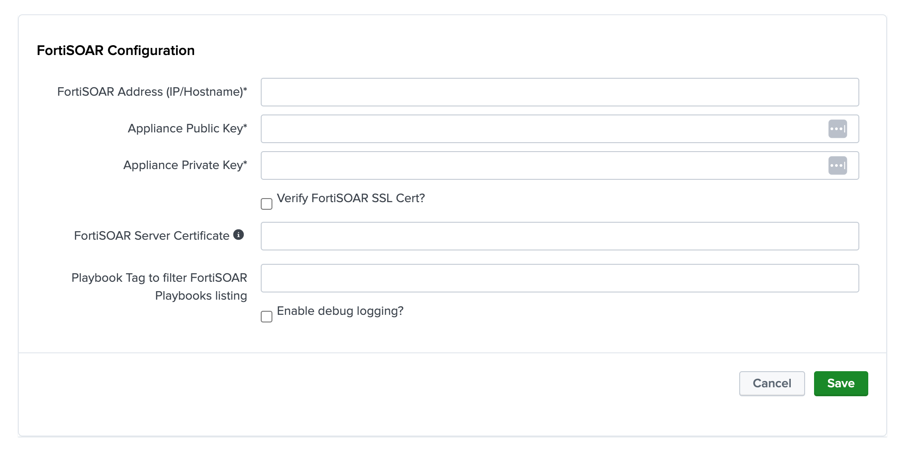Click the 'FortiSOAR Configuration' heading

(x=116, y=51)
